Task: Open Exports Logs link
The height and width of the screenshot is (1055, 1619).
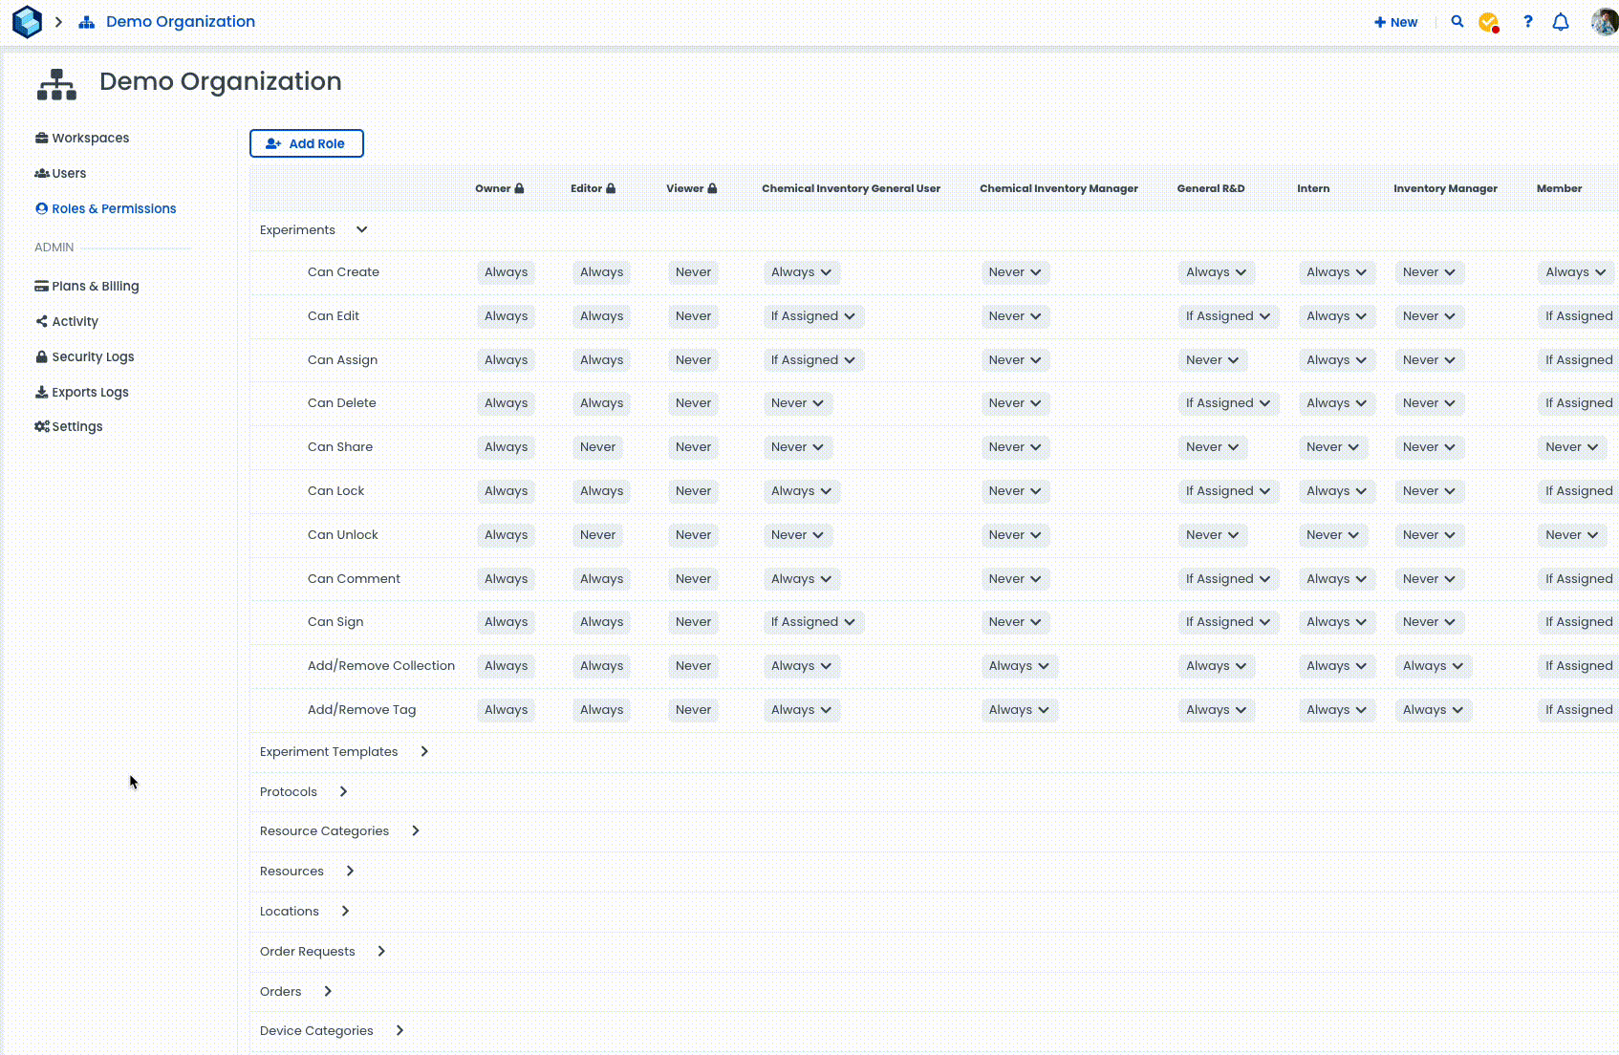Action: [x=82, y=392]
